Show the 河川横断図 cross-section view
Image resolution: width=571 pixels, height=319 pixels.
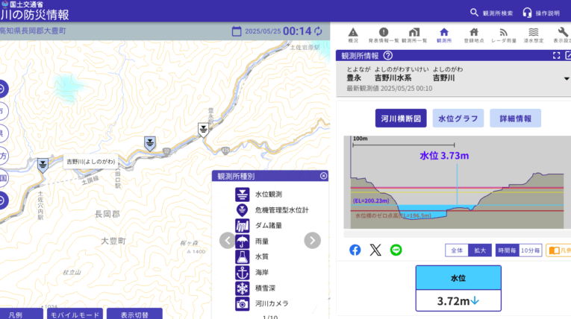click(401, 119)
